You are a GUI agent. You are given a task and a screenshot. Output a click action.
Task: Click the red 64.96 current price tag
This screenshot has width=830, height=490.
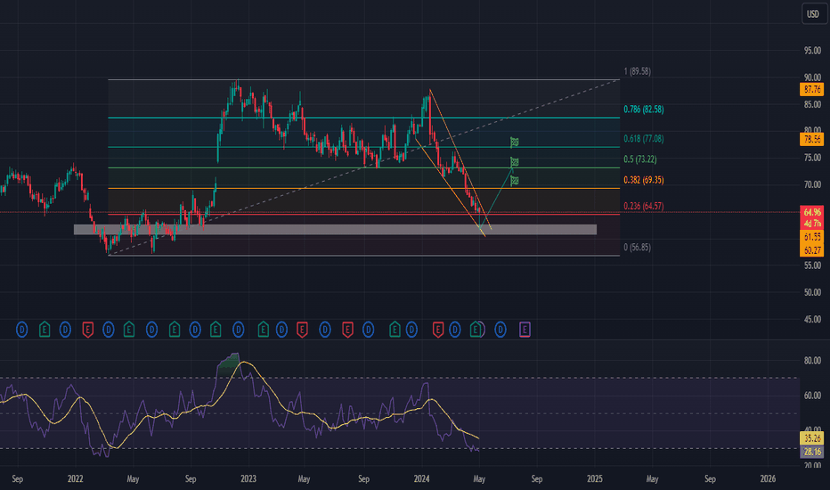pos(811,212)
